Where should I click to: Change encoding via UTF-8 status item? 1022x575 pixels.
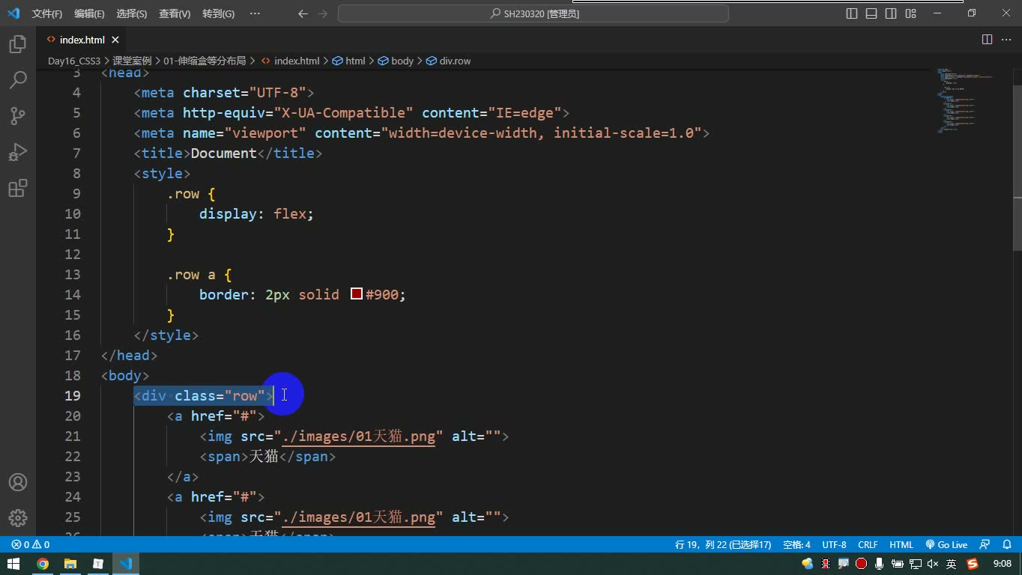coord(835,545)
